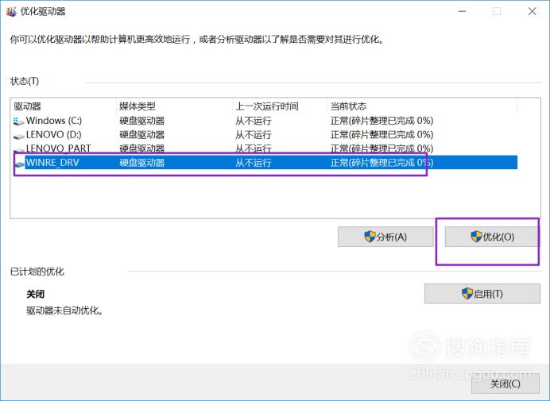Image resolution: width=550 pixels, height=401 pixels.
Task: Click the 驱动器未自动优化 description text
Action: 64,310
